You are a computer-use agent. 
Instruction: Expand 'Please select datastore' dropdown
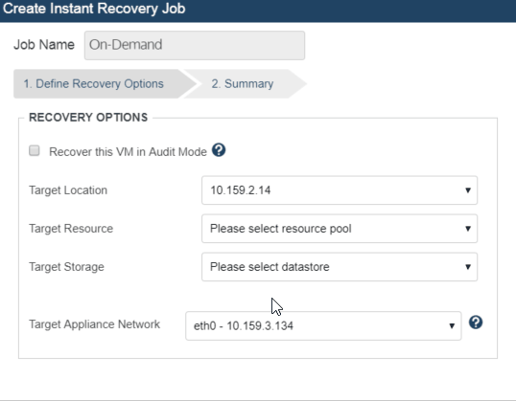(340, 267)
